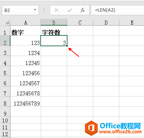Viewport: 144px width, 138px height.
Task: Select column B header
Action: [54, 22]
